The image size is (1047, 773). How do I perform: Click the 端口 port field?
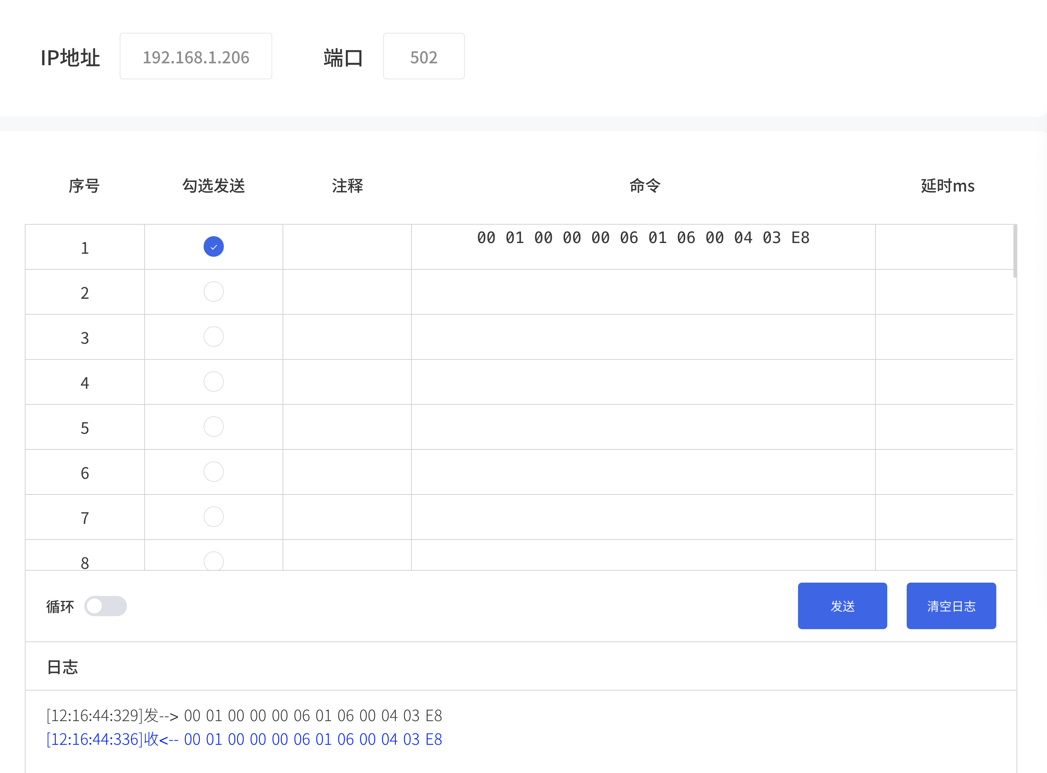[x=423, y=56]
